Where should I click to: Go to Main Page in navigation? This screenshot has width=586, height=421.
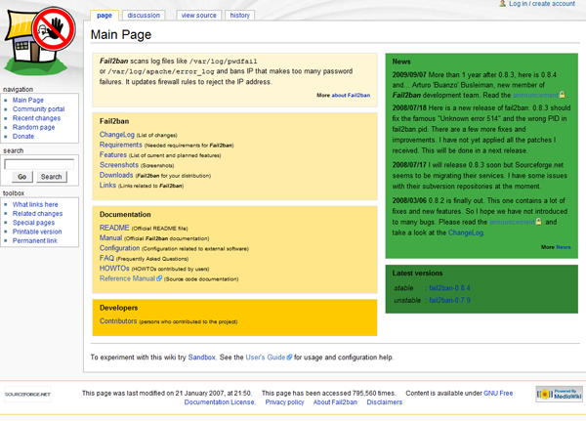click(28, 101)
